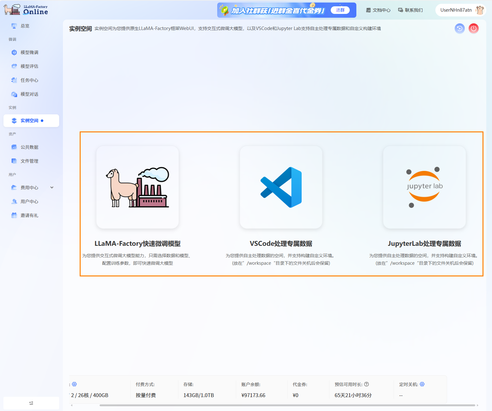Open the 文档中心 link
Image resolution: width=492 pixels, height=411 pixels.
378,10
